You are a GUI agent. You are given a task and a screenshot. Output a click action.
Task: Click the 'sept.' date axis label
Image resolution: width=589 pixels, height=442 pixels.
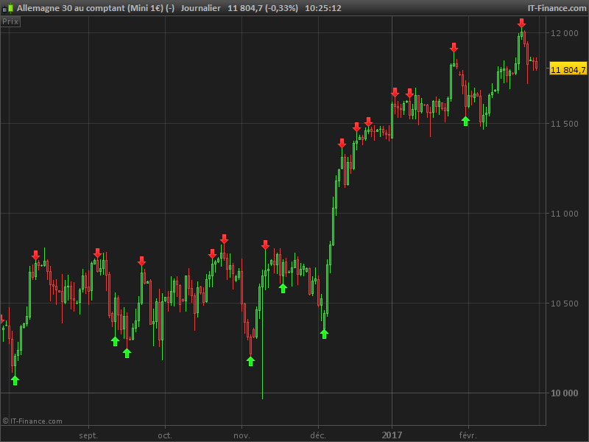pyautogui.click(x=88, y=435)
